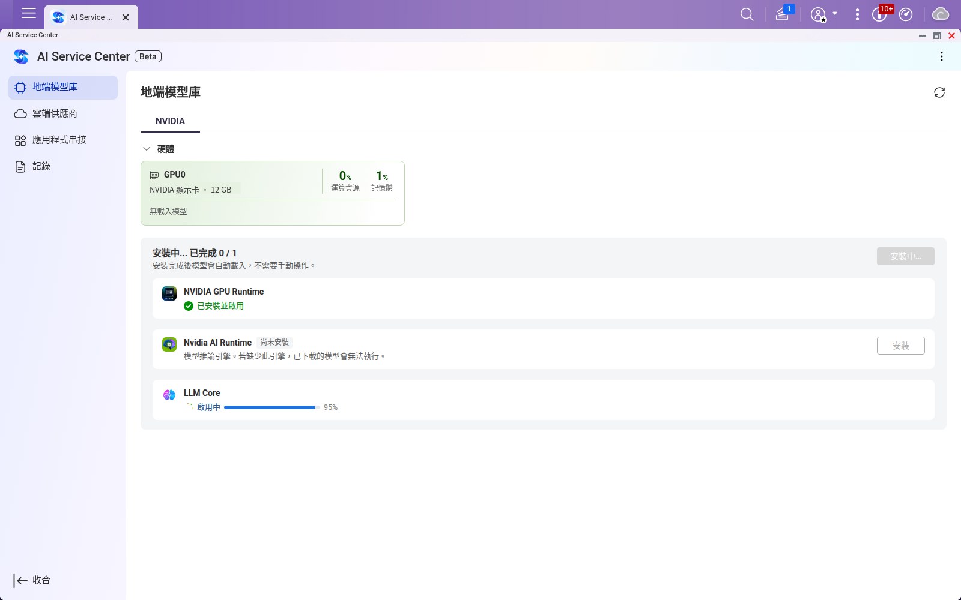Open 雲端供應商 sidebar item

tap(63, 113)
